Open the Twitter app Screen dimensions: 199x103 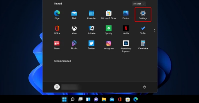(x=91, y=45)
